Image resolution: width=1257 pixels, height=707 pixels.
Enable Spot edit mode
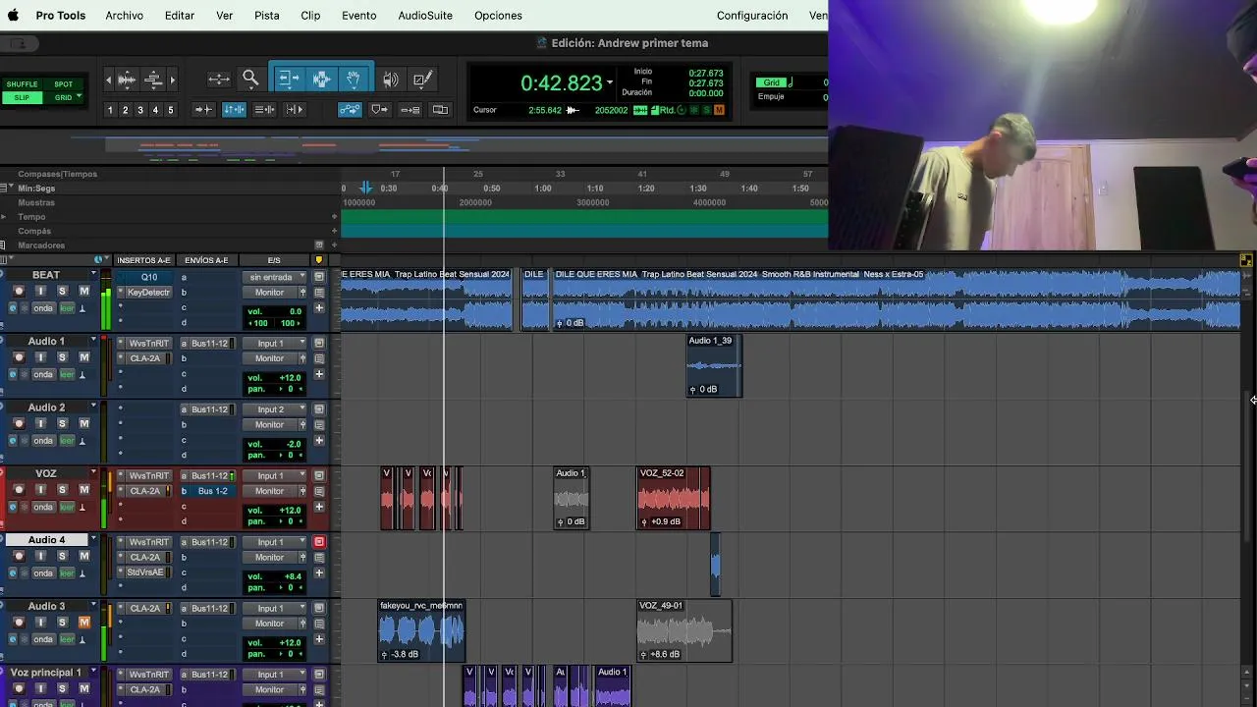click(x=63, y=84)
